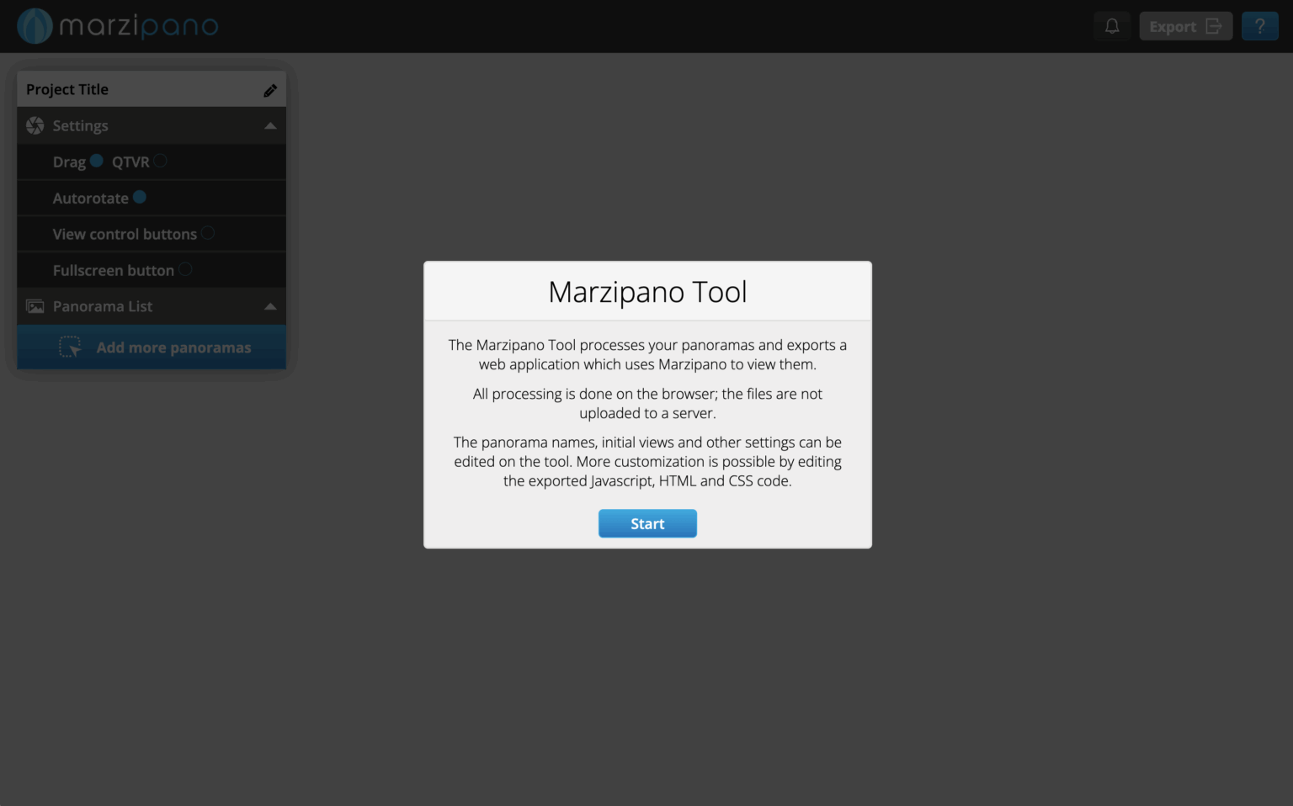Click the image icon beside Panorama List

coord(35,306)
